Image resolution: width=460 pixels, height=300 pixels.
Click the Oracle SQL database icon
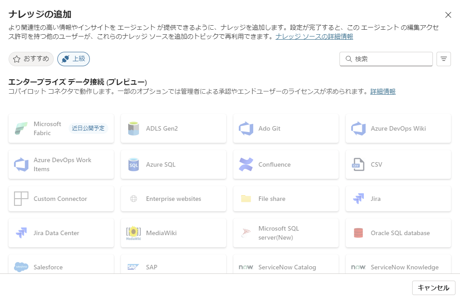pos(358,233)
